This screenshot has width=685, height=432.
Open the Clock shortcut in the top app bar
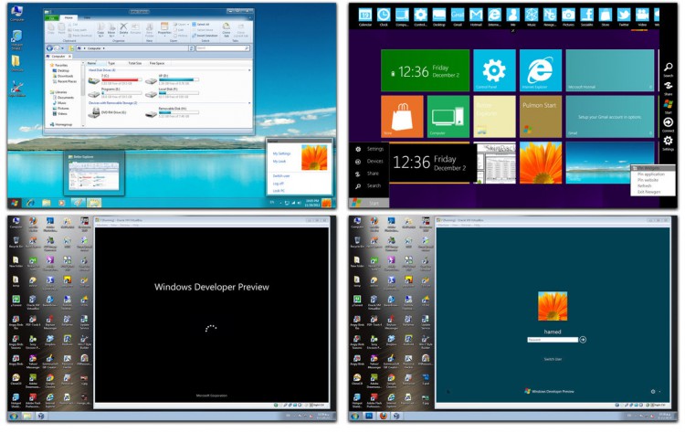tap(384, 15)
